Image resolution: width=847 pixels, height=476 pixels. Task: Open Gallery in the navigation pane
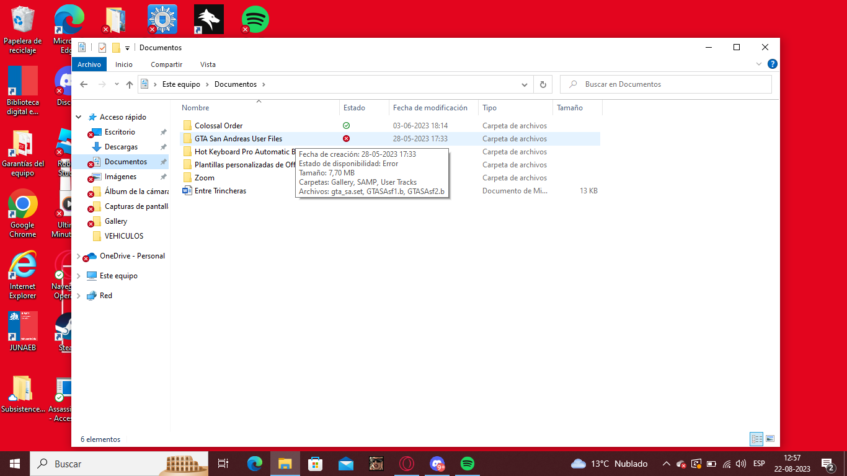click(x=116, y=221)
